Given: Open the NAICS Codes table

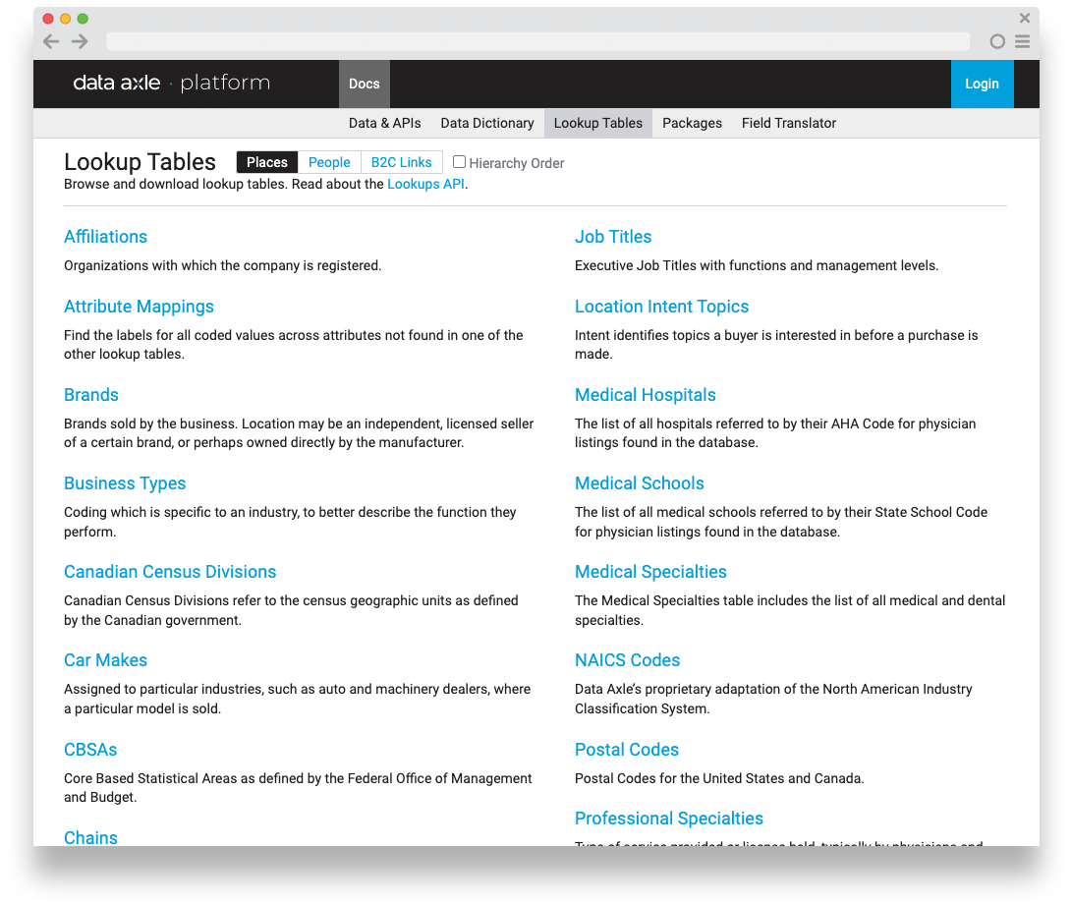Looking at the screenshot, I should coord(628,660).
